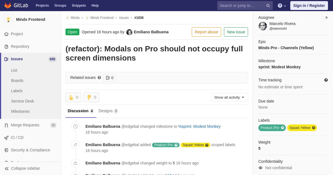The height and width of the screenshot is (175, 333).
Task: Open Milestones in sidebar
Action: [x=20, y=111]
